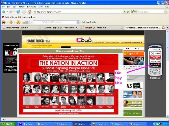
Task: Expand the Search Web options arrow
Action: click(x=97, y=22)
